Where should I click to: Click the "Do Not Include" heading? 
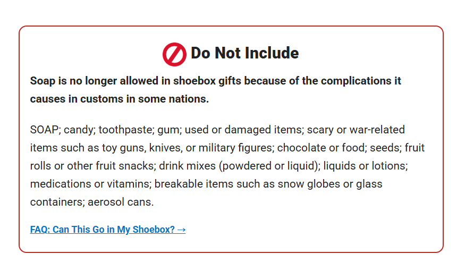click(x=244, y=53)
